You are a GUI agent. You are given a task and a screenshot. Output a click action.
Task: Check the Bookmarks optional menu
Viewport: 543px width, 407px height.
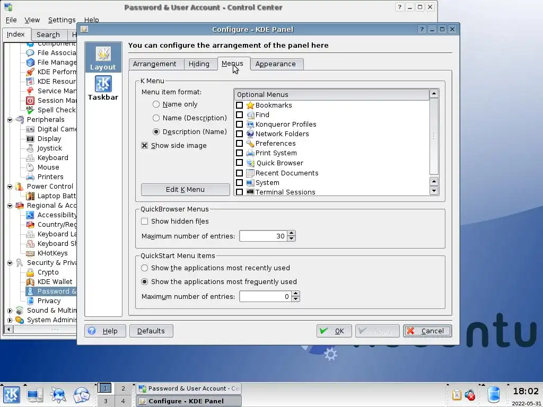tap(239, 105)
